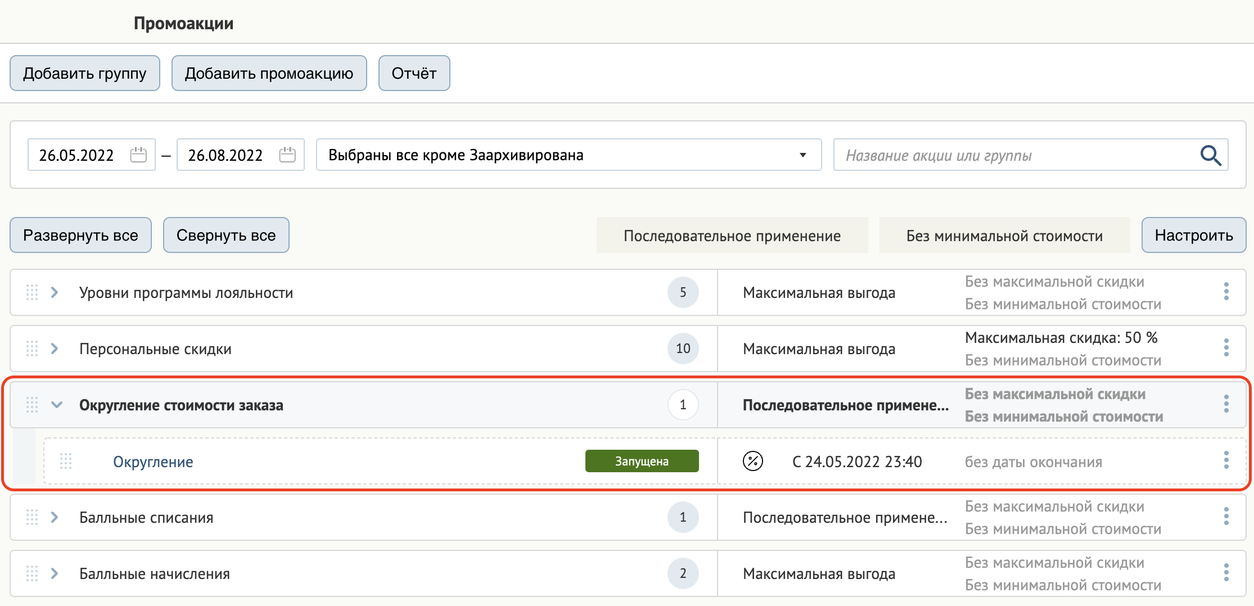Click the Без минимальной стоимости top label
Viewport: 1254px width, 606px height.
pyautogui.click(x=1004, y=236)
